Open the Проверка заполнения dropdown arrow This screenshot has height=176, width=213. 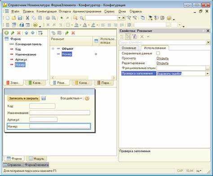click(x=208, y=74)
